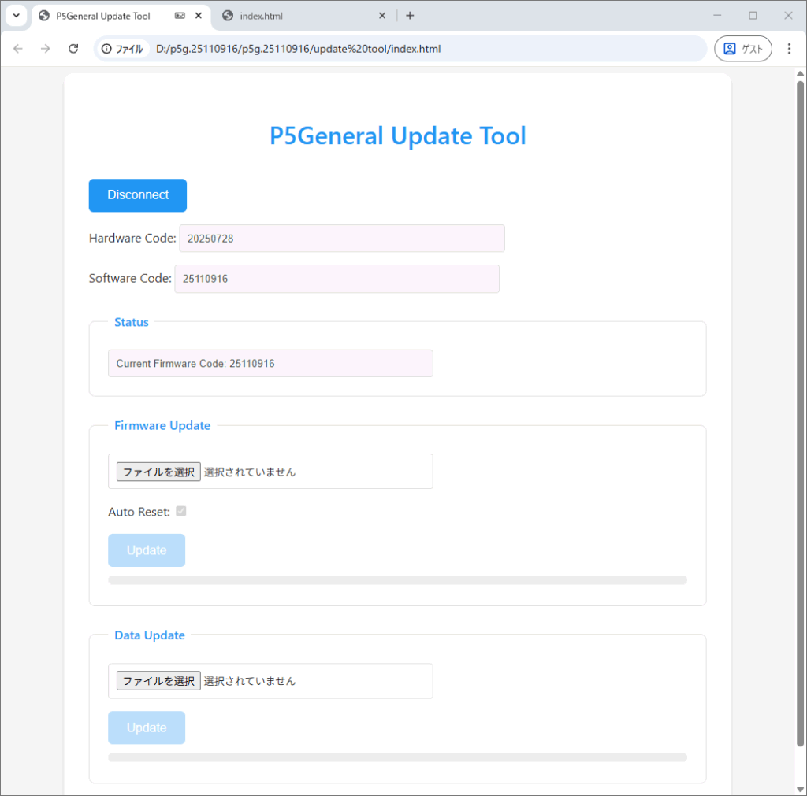Click the browser reload icon
This screenshot has width=807, height=796.
73,49
